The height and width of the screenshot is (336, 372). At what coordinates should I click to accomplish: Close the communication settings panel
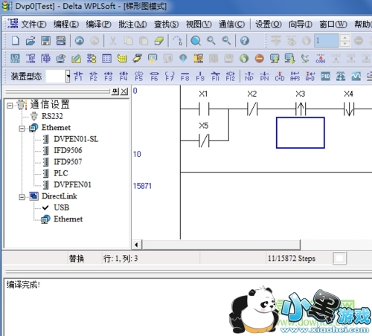124,91
